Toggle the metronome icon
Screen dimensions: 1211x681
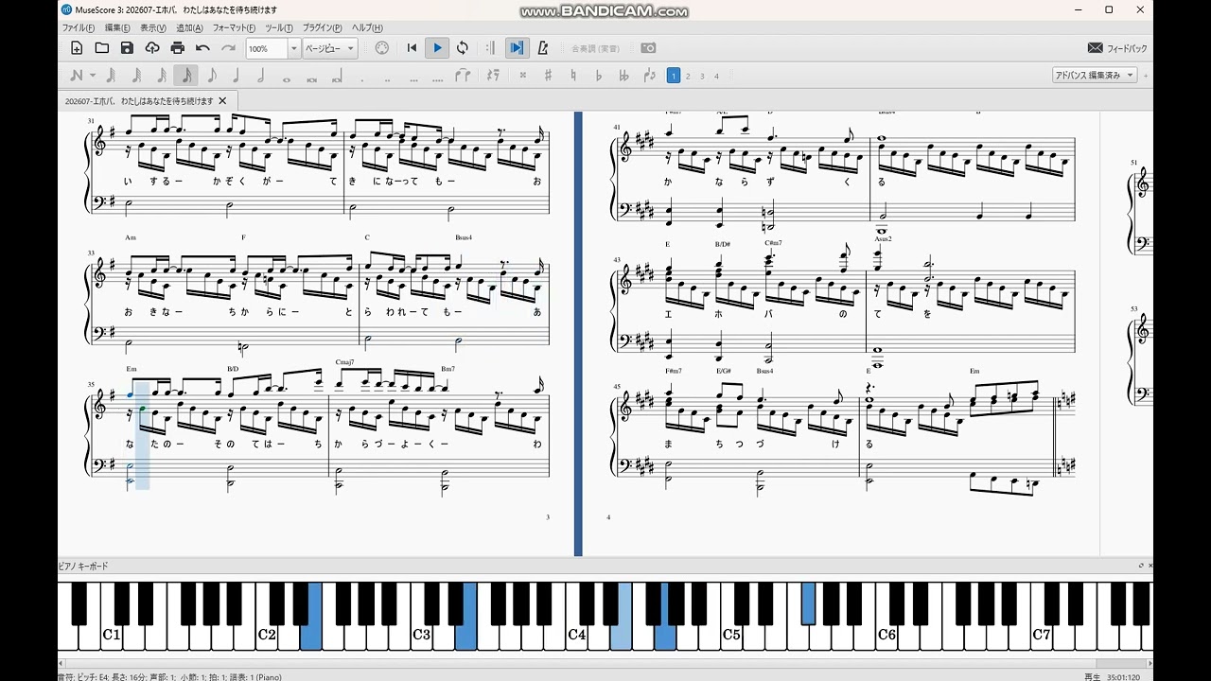pos(543,48)
